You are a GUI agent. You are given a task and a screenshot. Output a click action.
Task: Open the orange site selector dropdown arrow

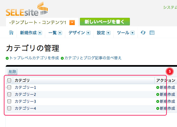pos(72,23)
